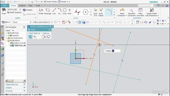Image resolution: width=170 pixels, height=96 pixels.
Task: Toggle the Sketch Emphasis option
Action: tap(14, 13)
